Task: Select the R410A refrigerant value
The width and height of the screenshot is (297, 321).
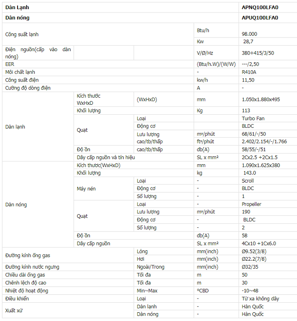Action: 249,72
